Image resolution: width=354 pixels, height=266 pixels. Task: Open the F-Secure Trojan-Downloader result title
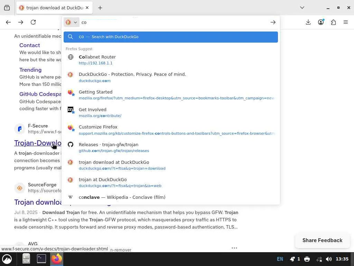click(x=38, y=143)
